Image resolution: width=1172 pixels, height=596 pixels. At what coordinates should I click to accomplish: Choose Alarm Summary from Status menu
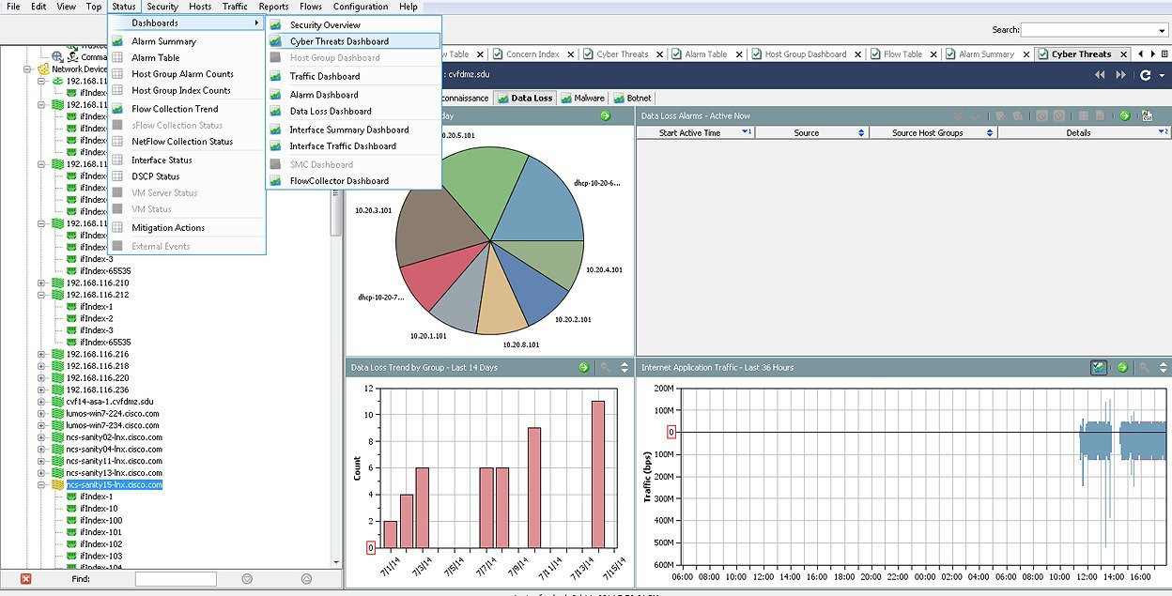click(x=163, y=41)
